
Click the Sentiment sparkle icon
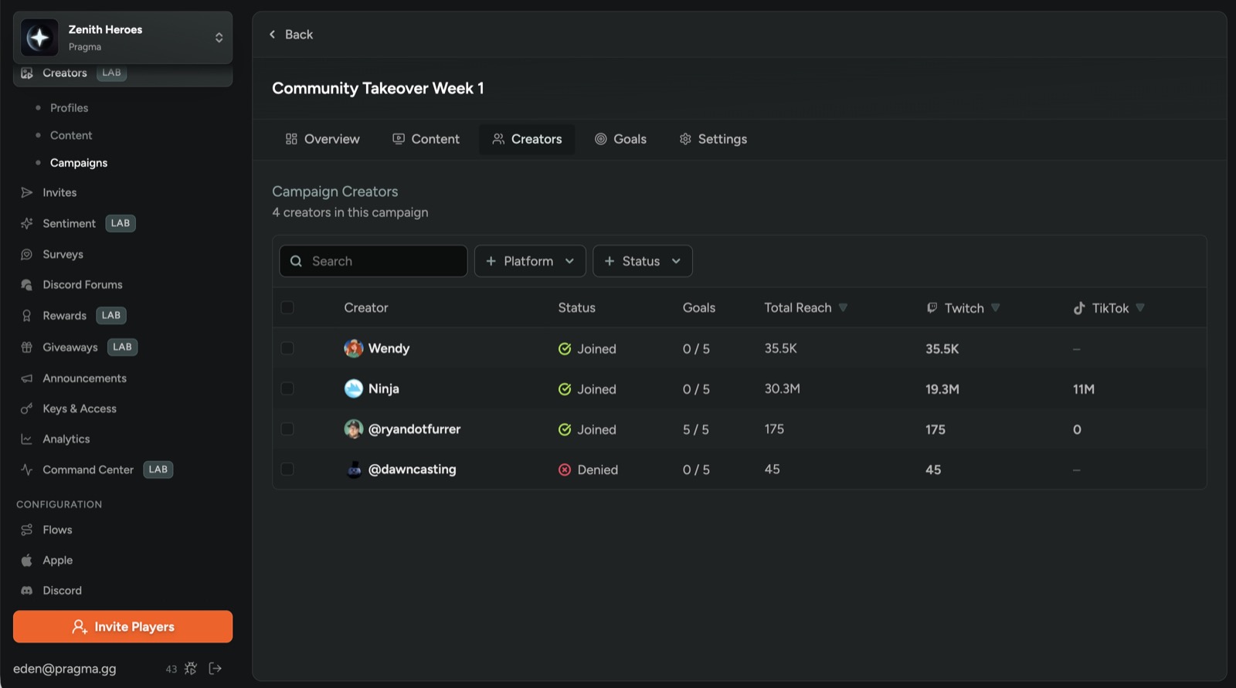coord(27,223)
